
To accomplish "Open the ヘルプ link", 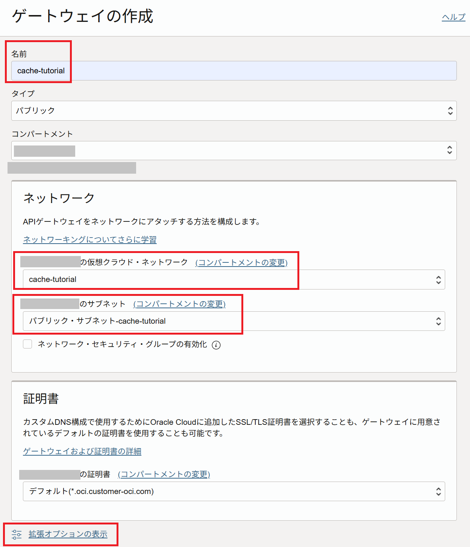I will point(453,17).
